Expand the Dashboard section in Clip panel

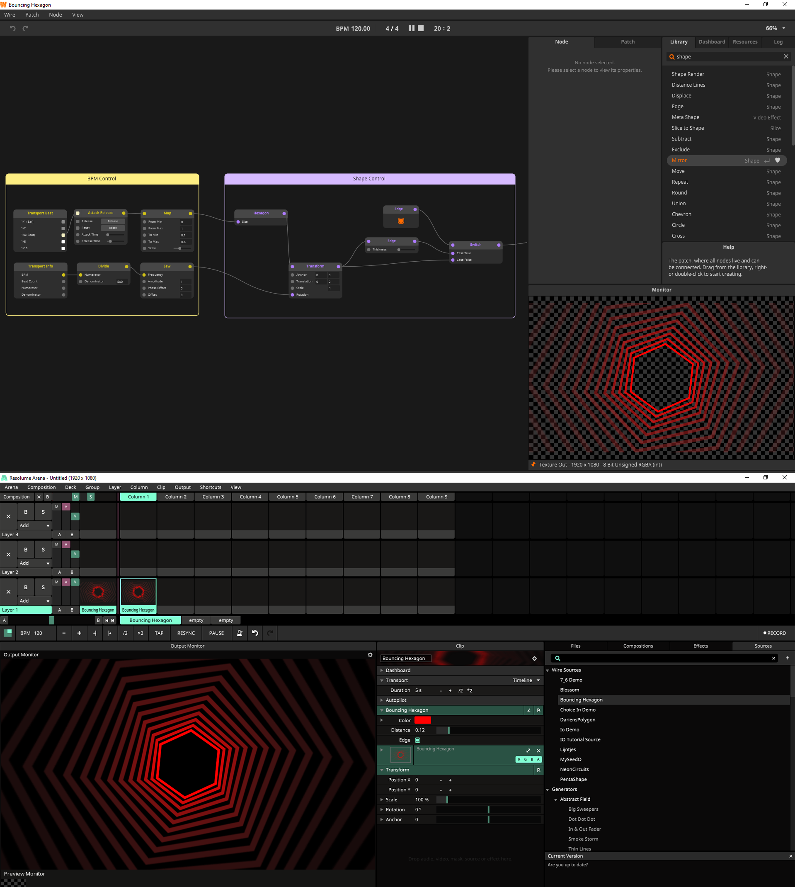point(382,670)
